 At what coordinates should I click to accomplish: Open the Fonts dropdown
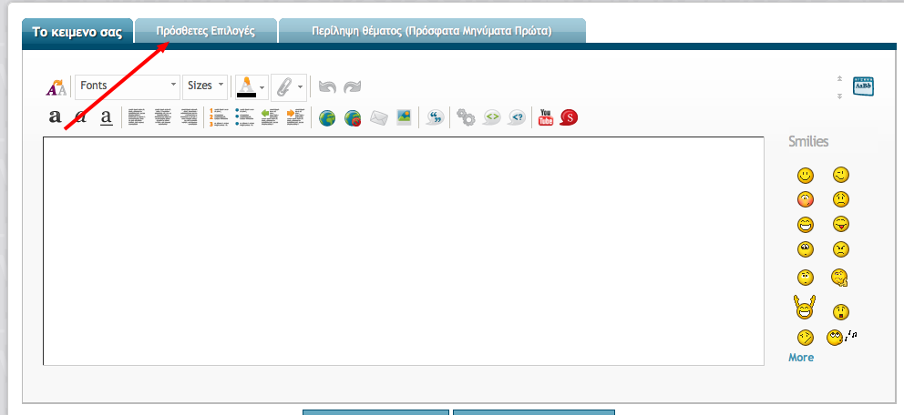coord(128,86)
